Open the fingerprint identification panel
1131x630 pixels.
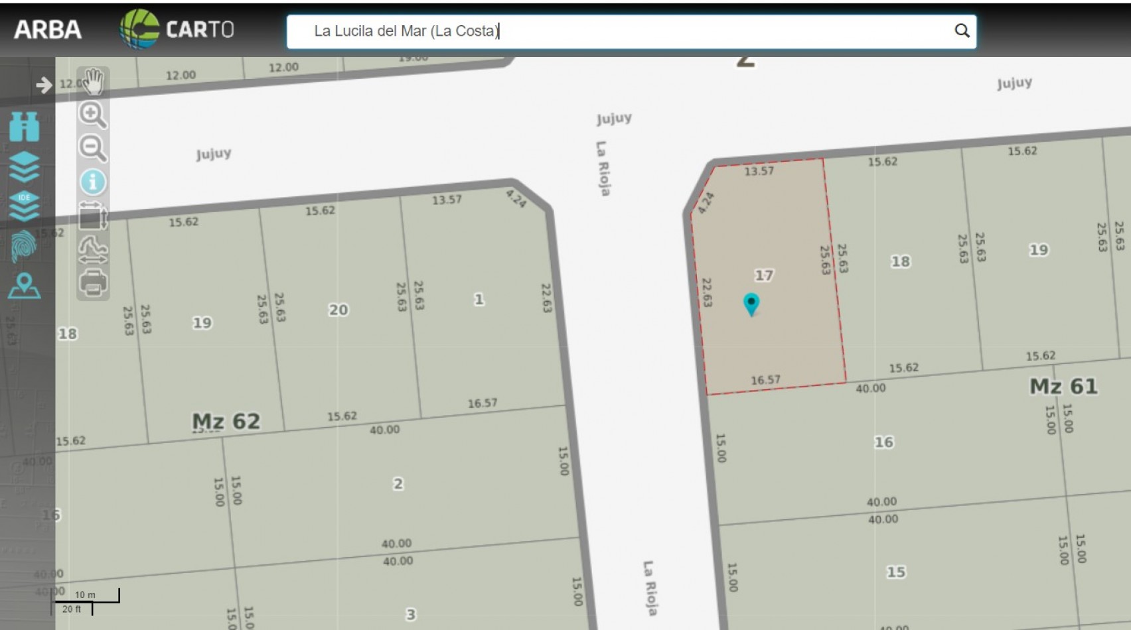(25, 246)
